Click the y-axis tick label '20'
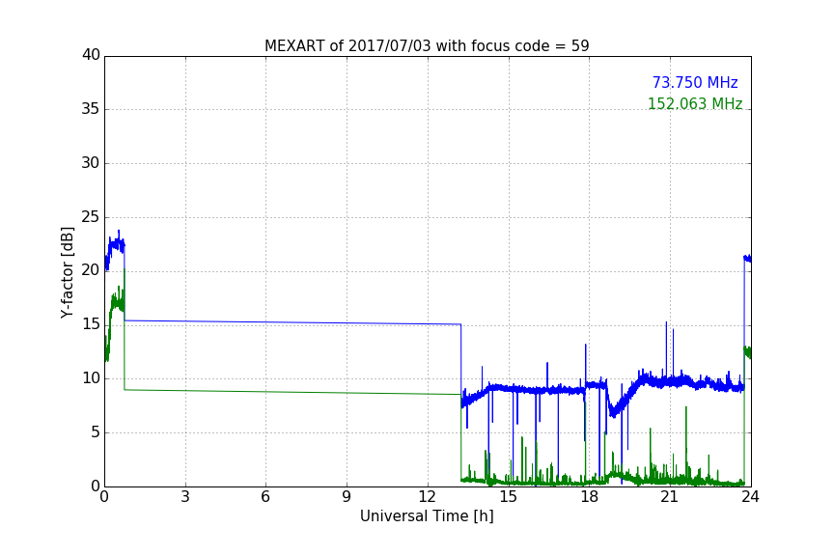The image size is (834, 556). click(91, 271)
